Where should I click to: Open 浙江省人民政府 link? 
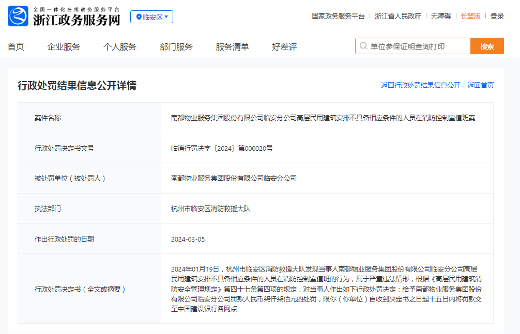[x=397, y=16]
